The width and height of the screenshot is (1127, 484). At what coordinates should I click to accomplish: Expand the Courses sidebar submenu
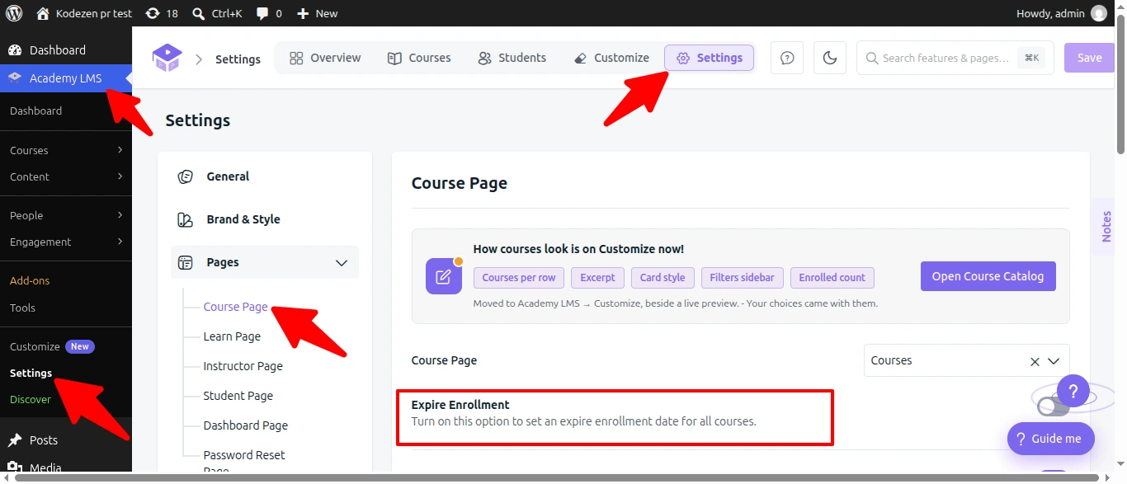pos(66,150)
